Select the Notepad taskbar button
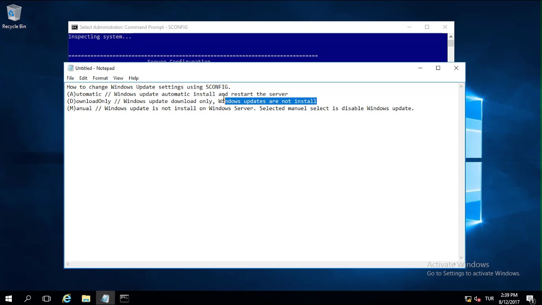The image size is (542, 305). tap(105, 298)
